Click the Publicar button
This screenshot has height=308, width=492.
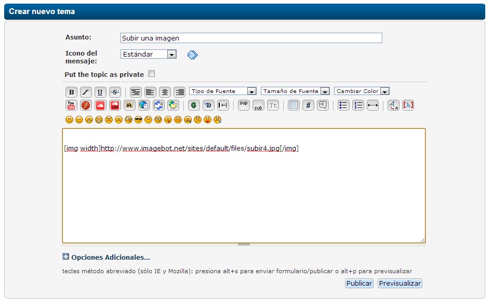click(x=359, y=283)
